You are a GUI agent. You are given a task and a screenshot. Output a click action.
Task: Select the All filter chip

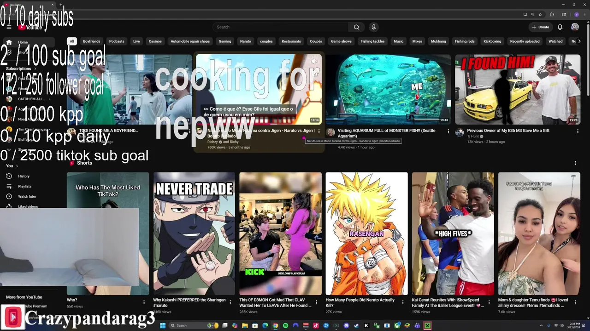(x=71, y=41)
